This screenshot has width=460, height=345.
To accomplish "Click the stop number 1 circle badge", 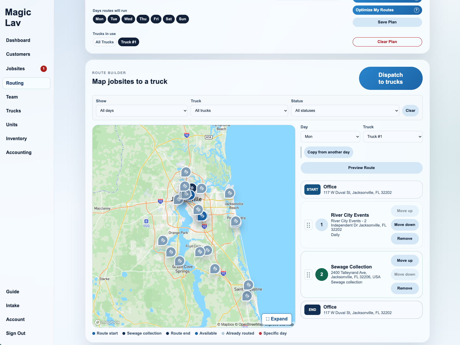I will [322, 225].
